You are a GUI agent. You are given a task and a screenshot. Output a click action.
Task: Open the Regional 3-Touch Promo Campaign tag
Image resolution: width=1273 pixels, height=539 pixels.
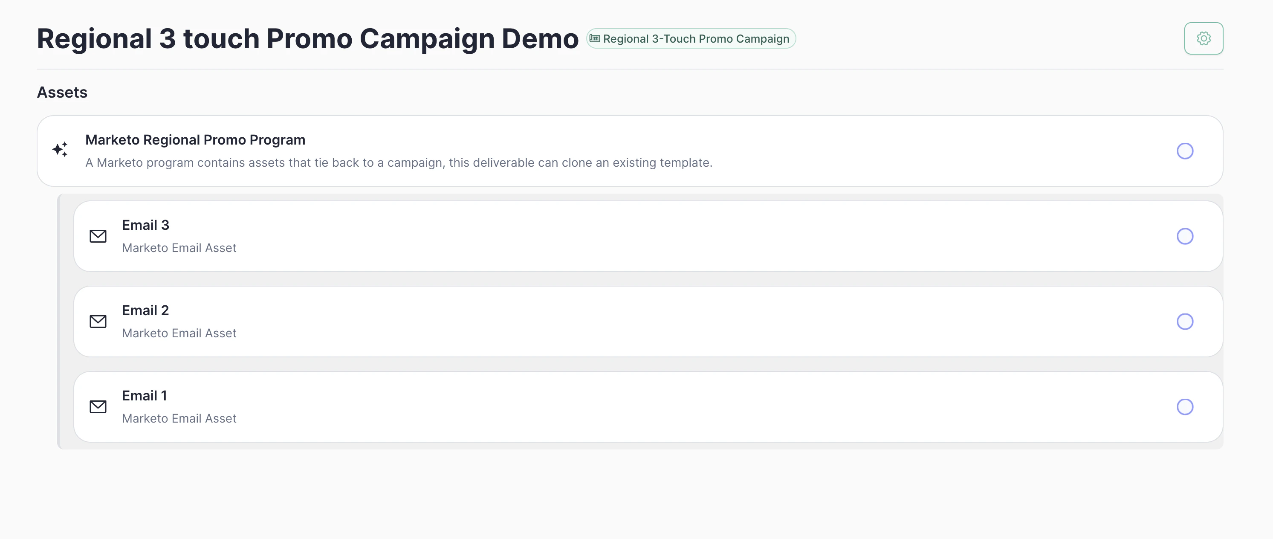[x=690, y=38]
